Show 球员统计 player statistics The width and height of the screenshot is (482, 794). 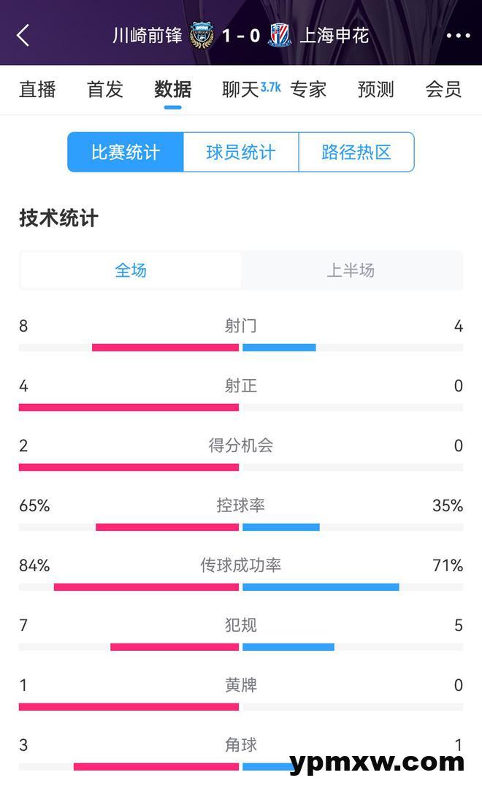click(241, 152)
